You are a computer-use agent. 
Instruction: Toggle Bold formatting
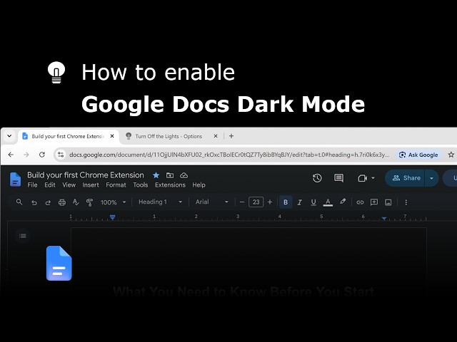286,202
